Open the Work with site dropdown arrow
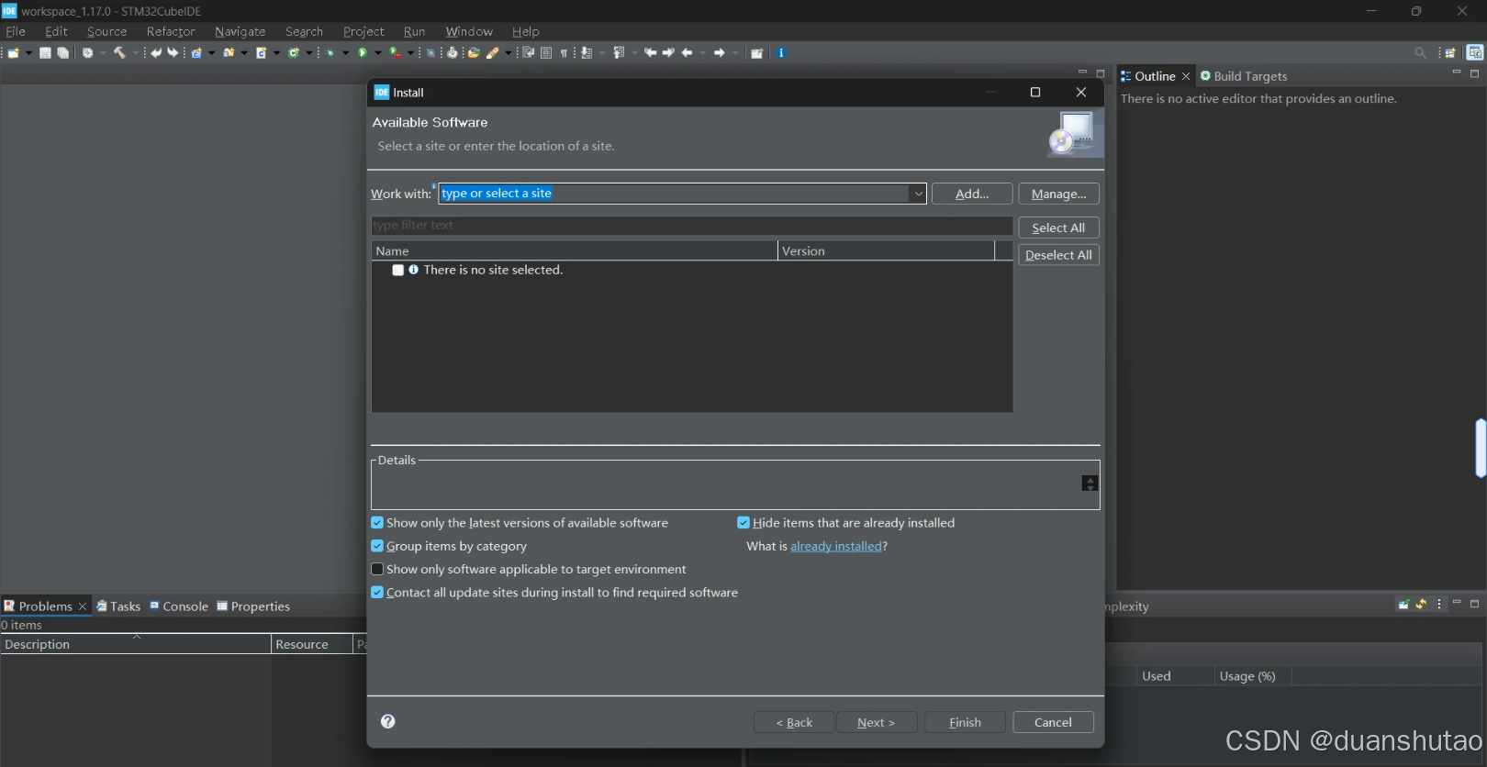The height and width of the screenshot is (767, 1487). [x=918, y=194]
